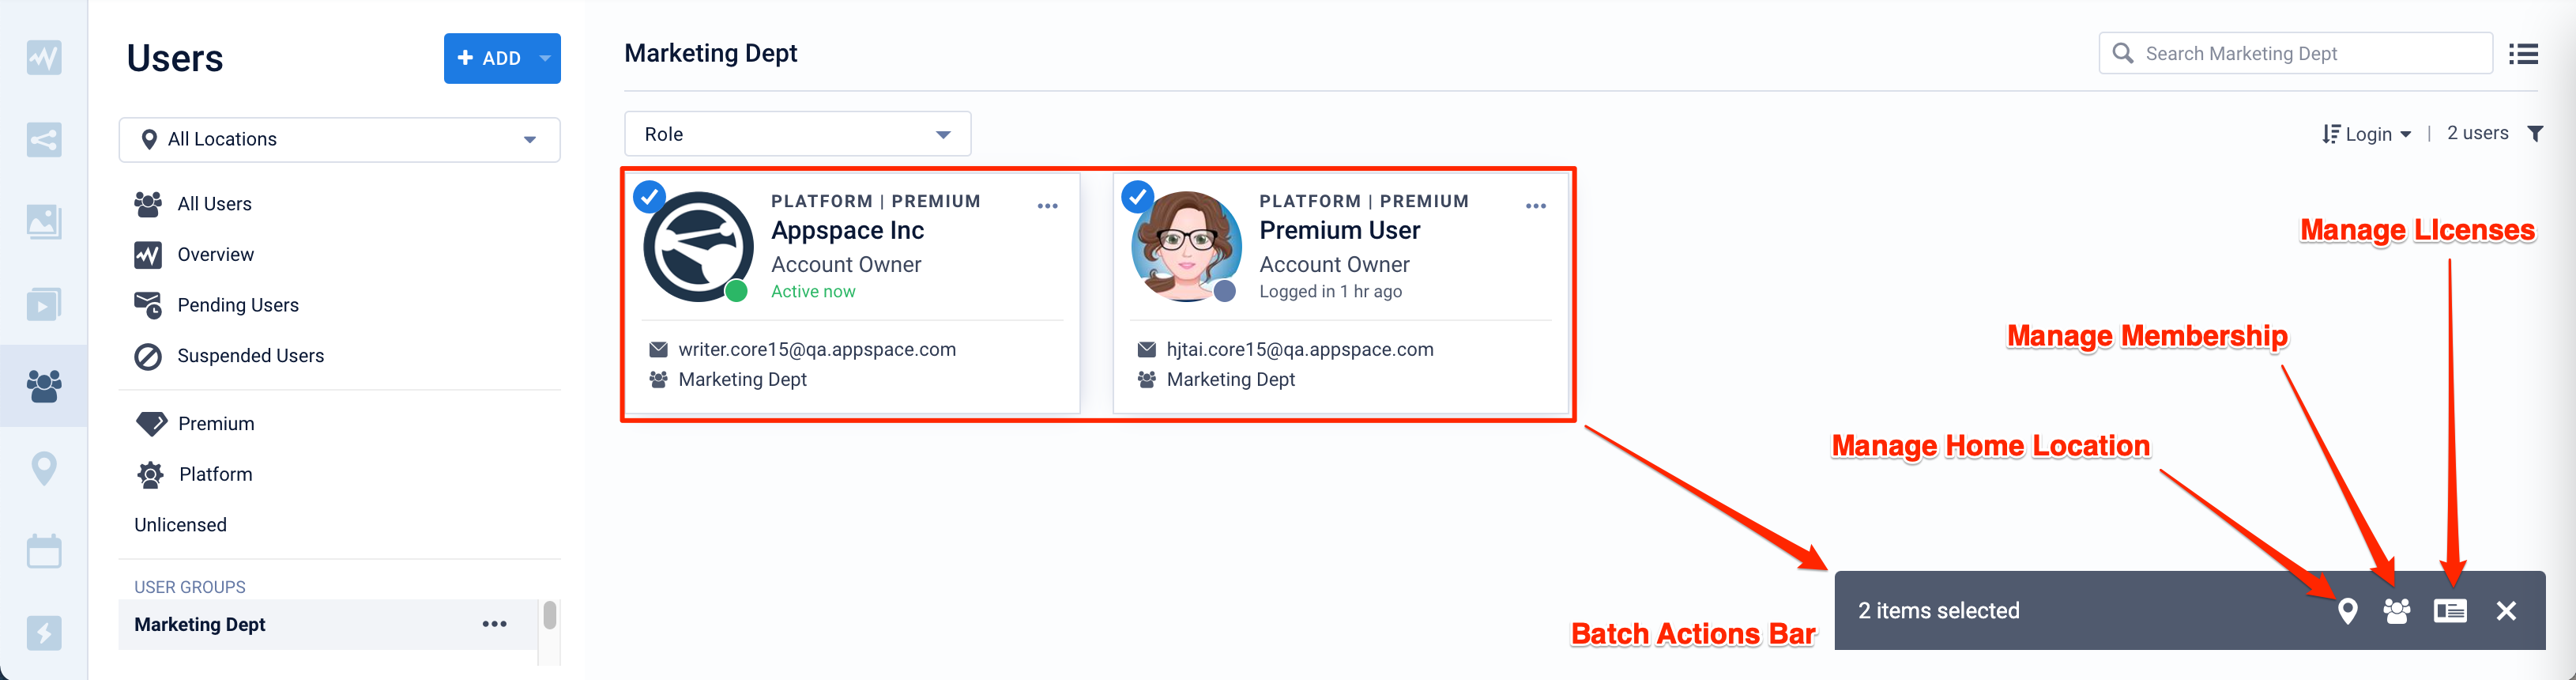Viewport: 2576px width, 680px height.
Task: Open Manage Membership group icon in batch bar
Action: (x=2396, y=611)
